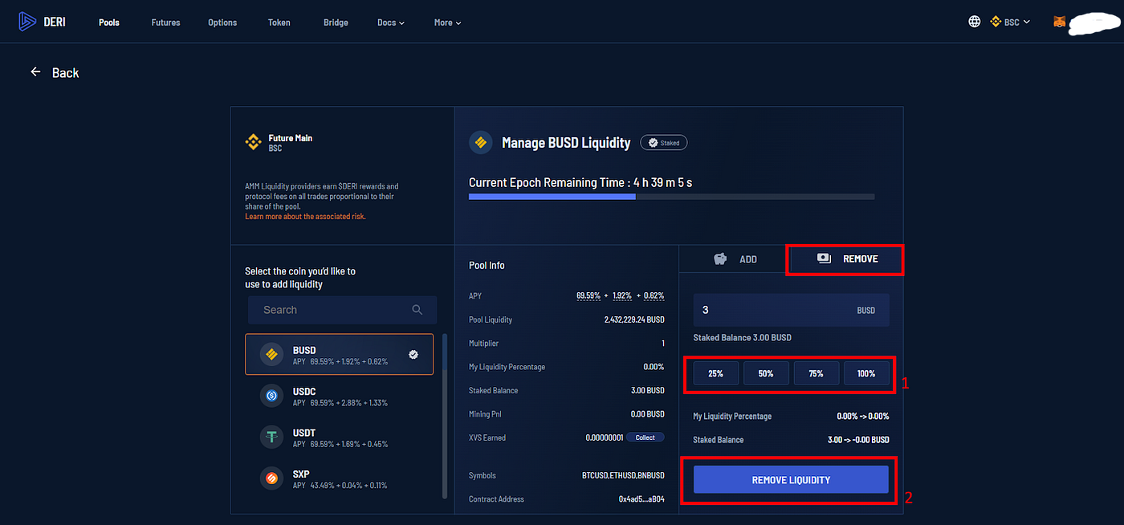1124x525 pixels.
Task: Set removal amount to 25%
Action: 715,373
